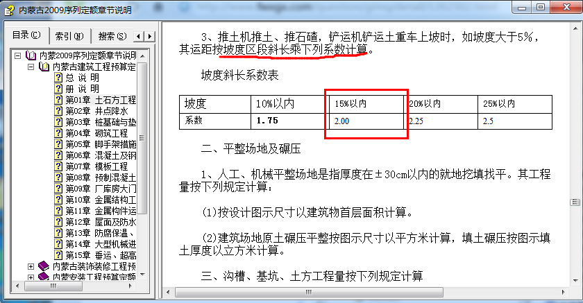The width and height of the screenshot is (583, 303).
Task: Click the page icon beside 第02章 井点降水
Action: (58, 111)
